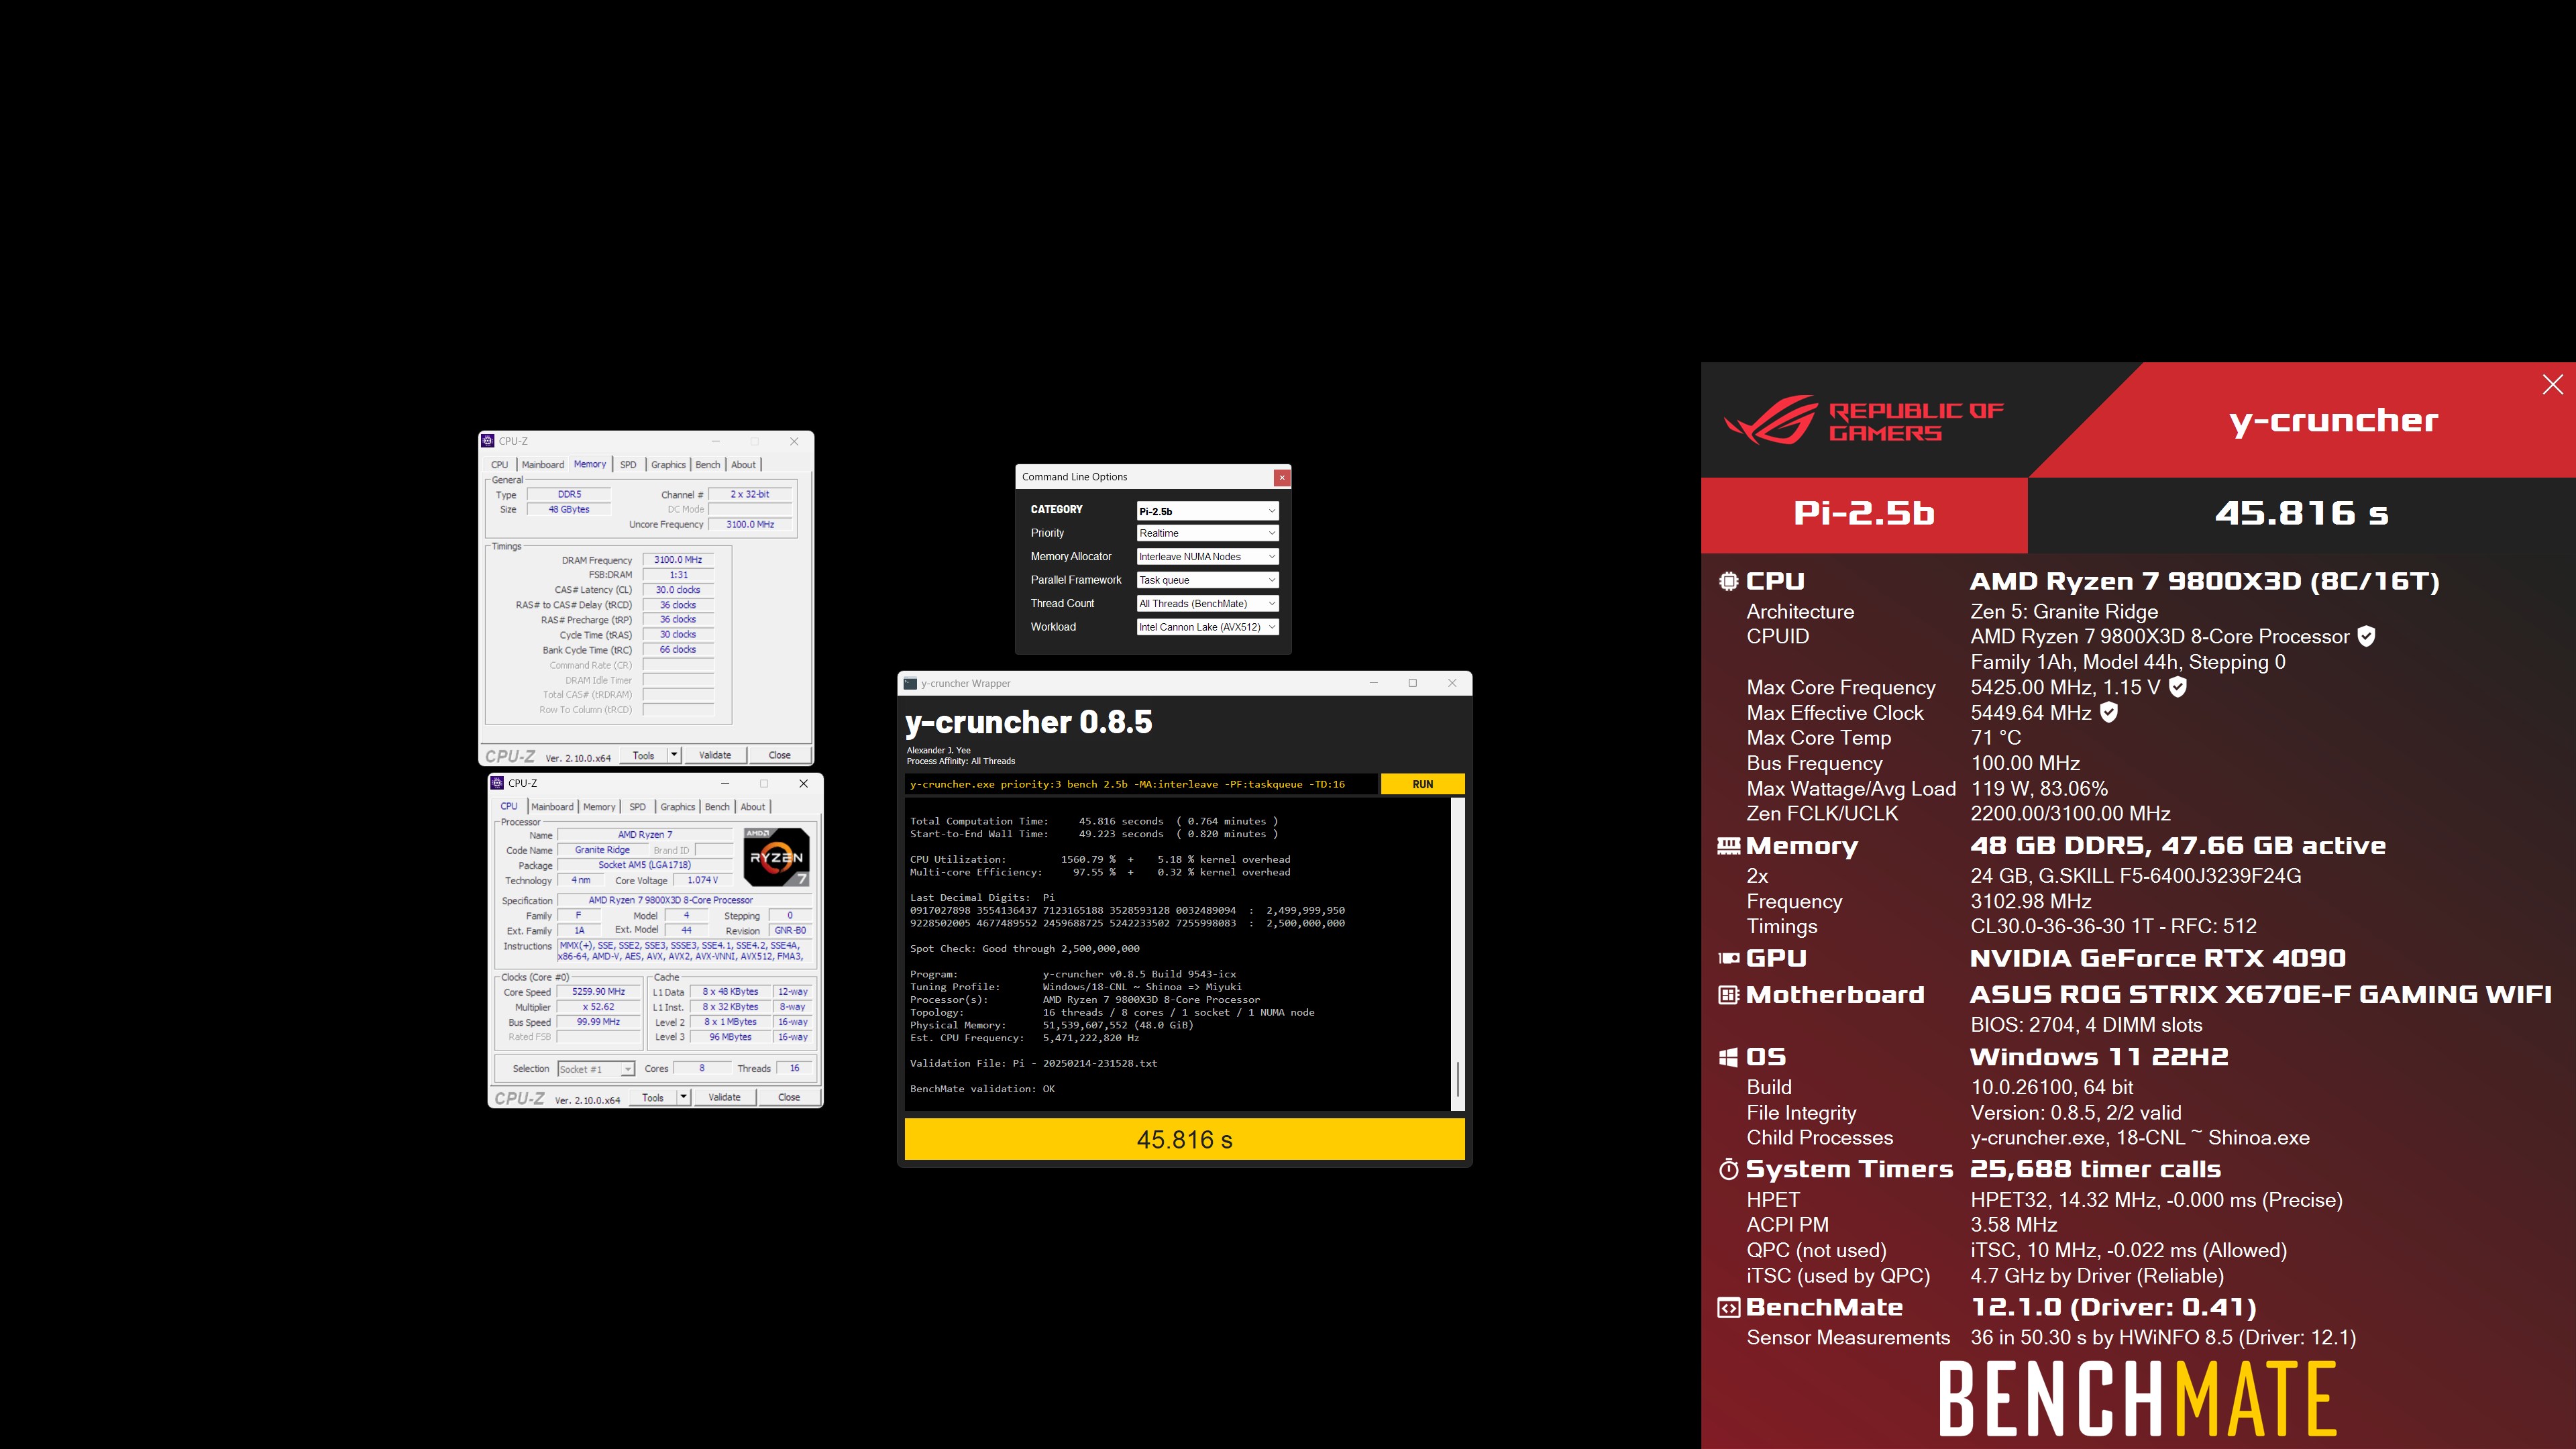The image size is (2576, 1449).
Task: Click the Core Voltage 1.074 V value
Action: (x=702, y=880)
